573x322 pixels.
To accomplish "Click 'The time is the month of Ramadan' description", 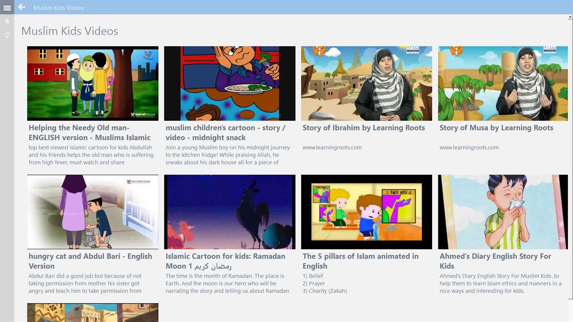I will coord(227,283).
